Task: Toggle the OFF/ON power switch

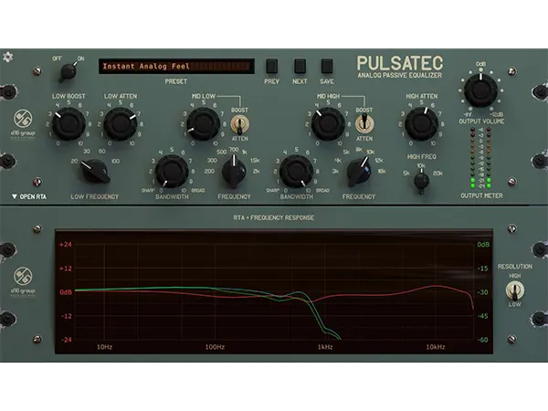Action: point(68,71)
